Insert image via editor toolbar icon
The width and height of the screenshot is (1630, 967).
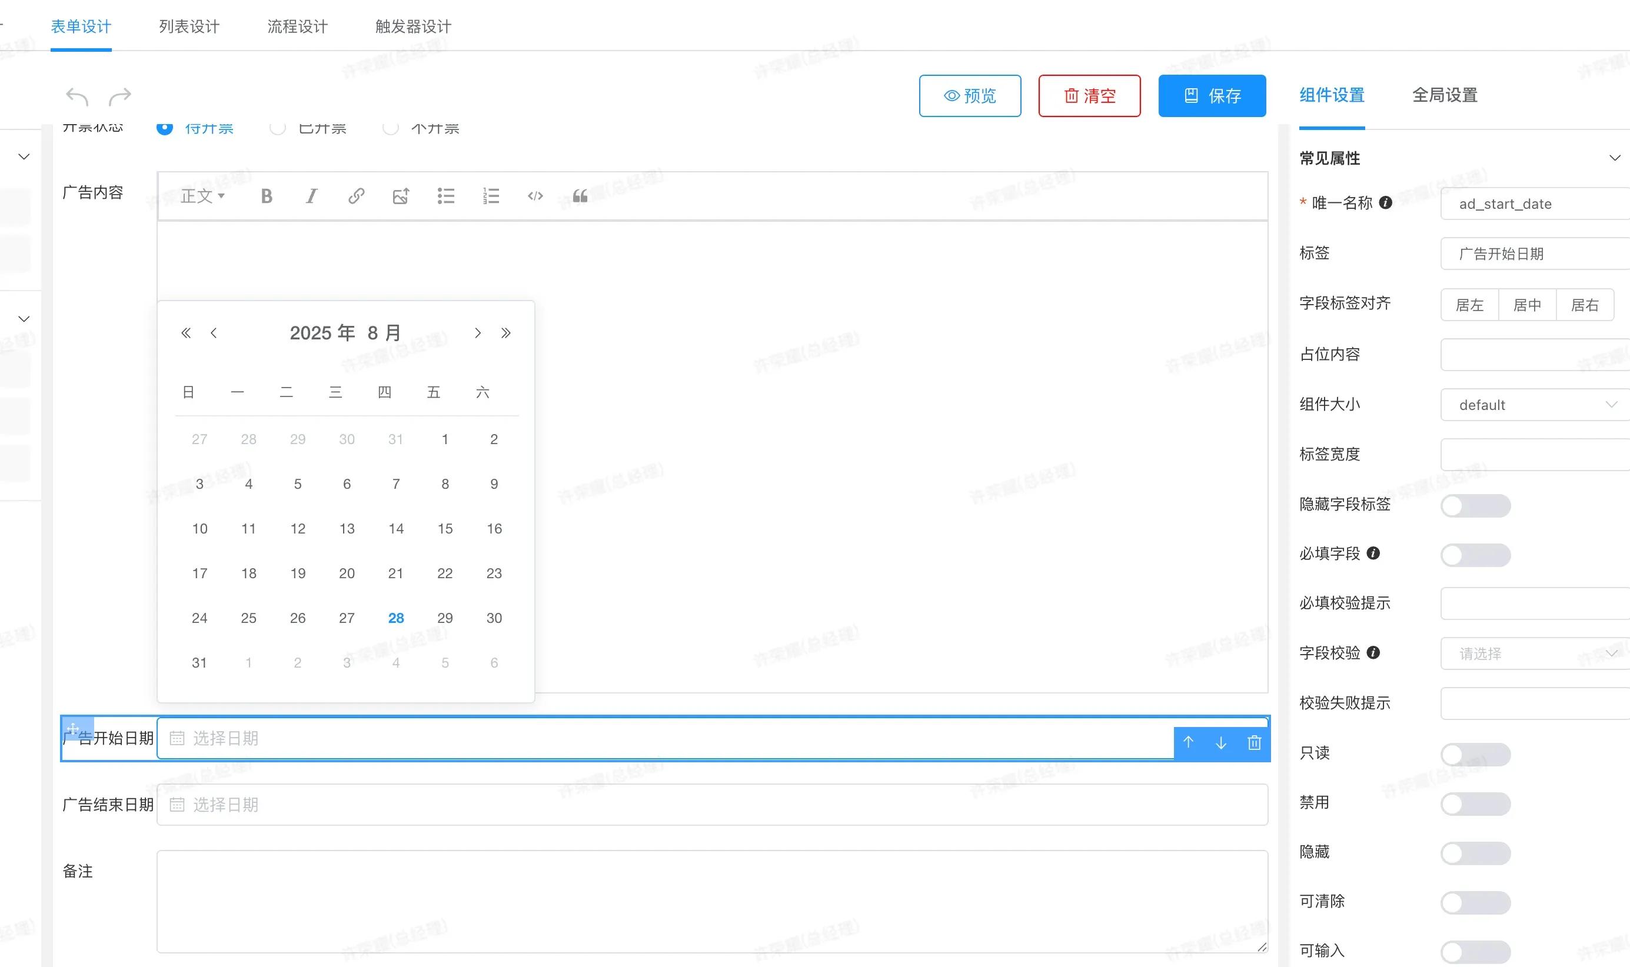pos(401,196)
